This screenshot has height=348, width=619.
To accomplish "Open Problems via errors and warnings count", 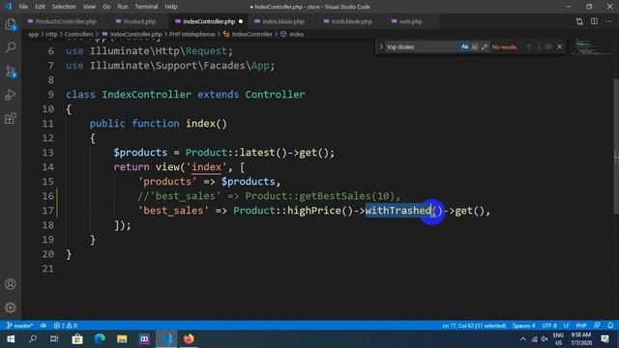I will (x=66, y=326).
